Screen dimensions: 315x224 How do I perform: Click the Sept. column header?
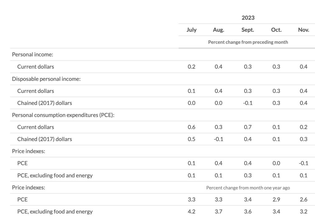pos(248,30)
